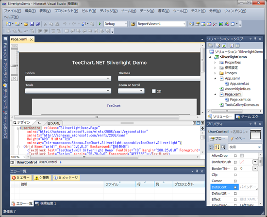Image resolution: width=267 pixels, height=217 pixels.
Task: Click Show All Files in Solution Explorer toolbar
Action: (218, 46)
